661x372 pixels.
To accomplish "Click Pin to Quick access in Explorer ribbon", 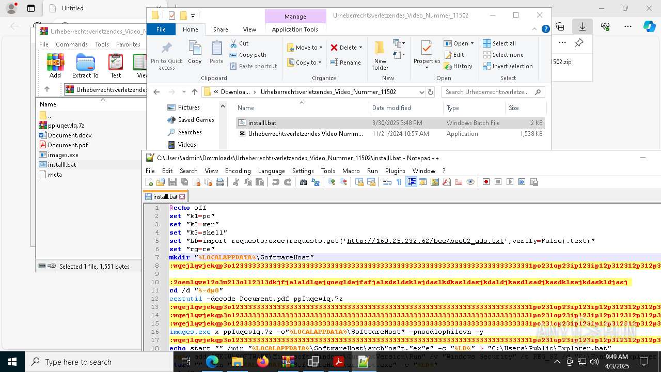I will tap(166, 56).
